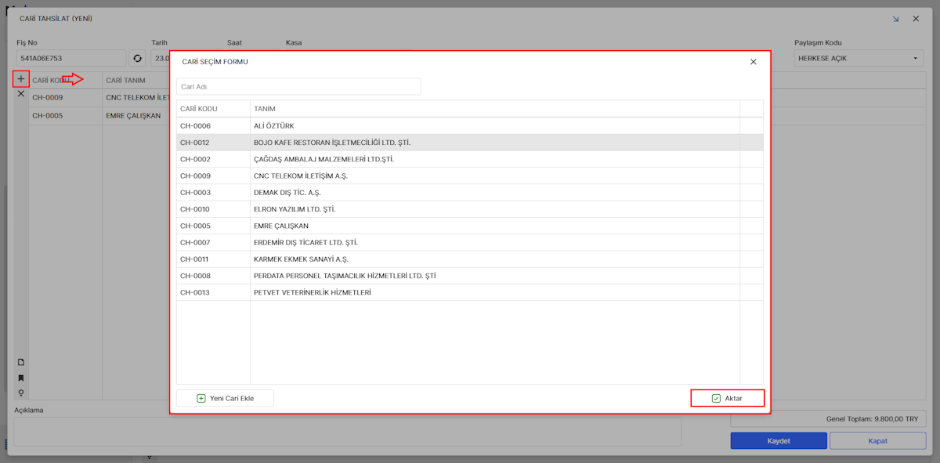Choose PETVET VETERİNERLİK HİZMETLERİ entry

[312, 292]
